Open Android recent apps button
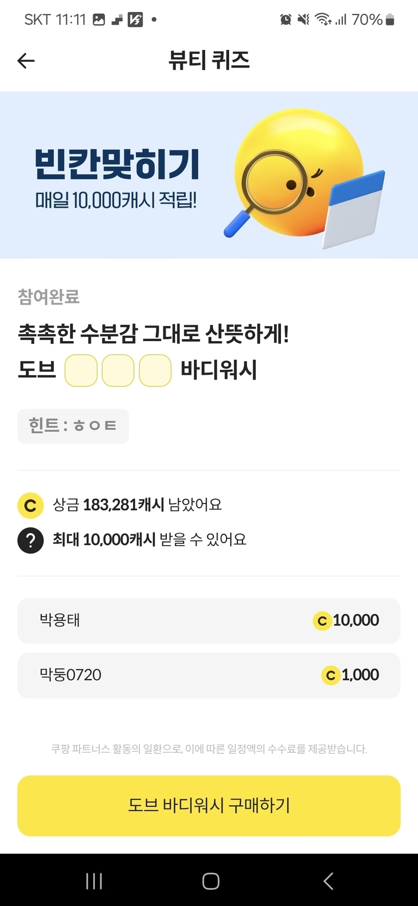 coord(94,881)
